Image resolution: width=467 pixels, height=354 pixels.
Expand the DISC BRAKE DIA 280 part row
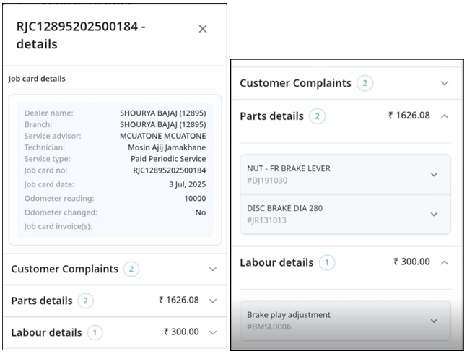tap(433, 214)
